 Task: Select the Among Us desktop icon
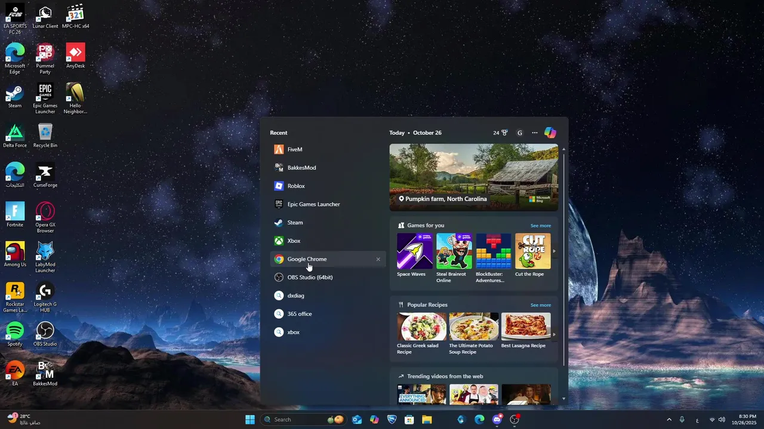point(15,254)
